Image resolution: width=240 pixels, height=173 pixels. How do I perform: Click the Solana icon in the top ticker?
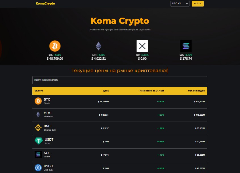click(186, 45)
